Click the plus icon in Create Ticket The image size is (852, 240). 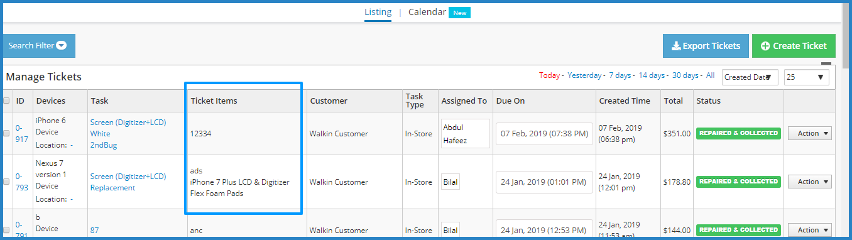click(x=765, y=46)
